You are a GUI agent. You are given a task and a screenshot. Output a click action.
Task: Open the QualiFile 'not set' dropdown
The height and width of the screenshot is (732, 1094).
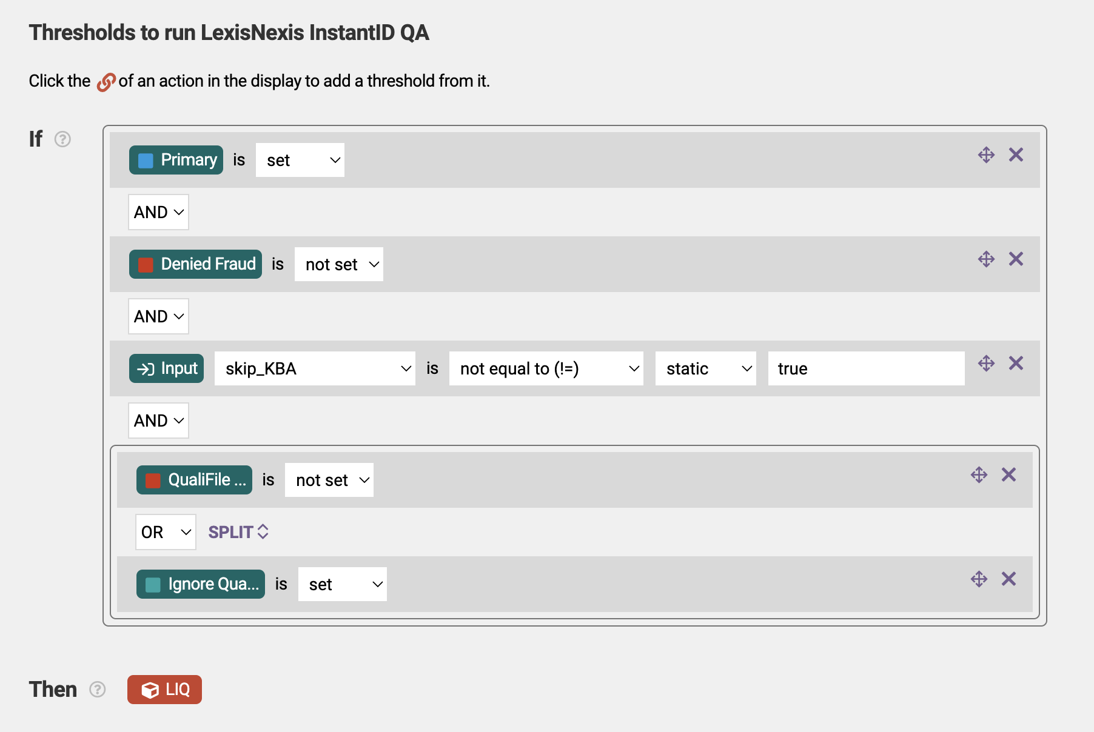pyautogui.click(x=329, y=480)
